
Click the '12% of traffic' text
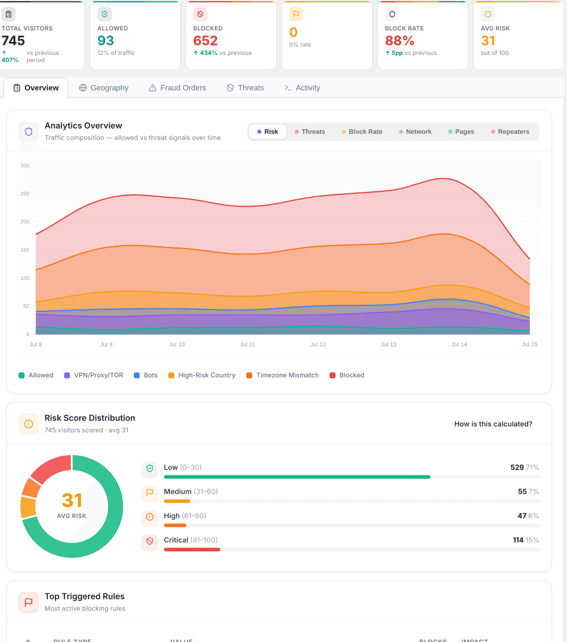click(x=116, y=53)
